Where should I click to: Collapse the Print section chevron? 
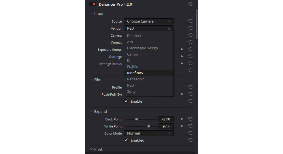coord(91,149)
